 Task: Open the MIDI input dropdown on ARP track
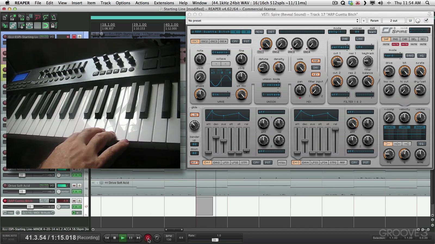pyautogui.click(x=38, y=213)
